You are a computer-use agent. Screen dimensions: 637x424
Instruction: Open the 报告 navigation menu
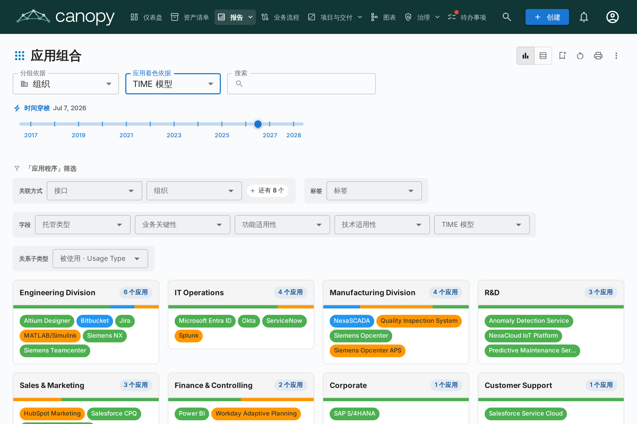click(235, 17)
